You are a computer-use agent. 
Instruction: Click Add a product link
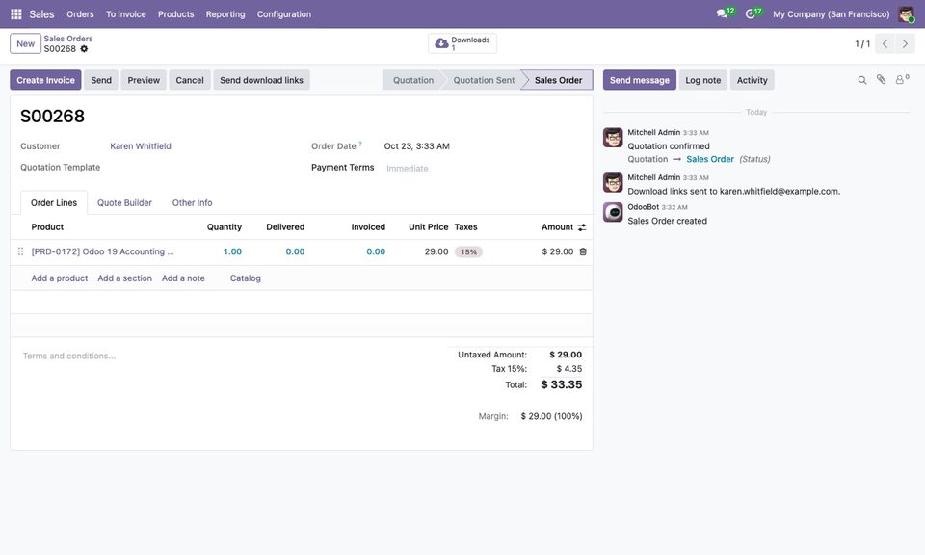point(60,278)
